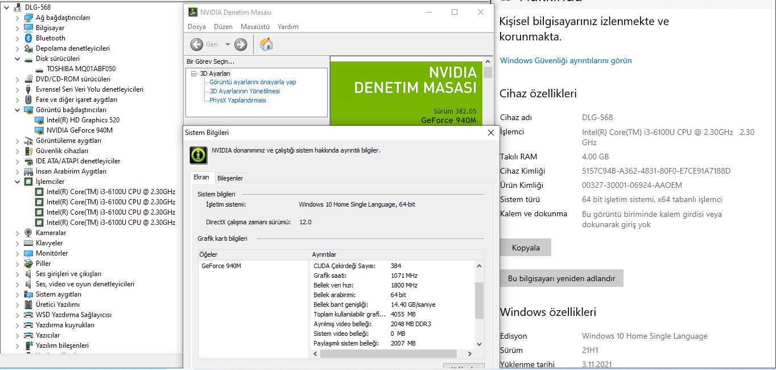The height and width of the screenshot is (370, 776).
Task: Click the NVIDIA GeForce 940M adapter icon
Action: [x=39, y=130]
